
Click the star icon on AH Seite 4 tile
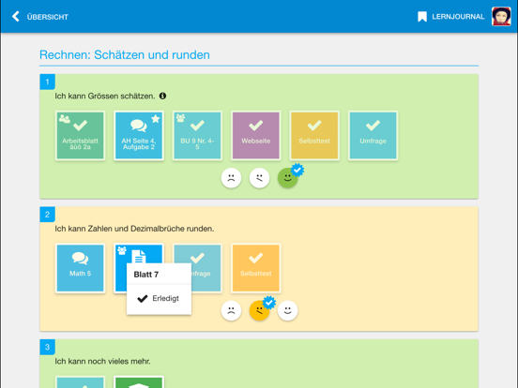click(x=156, y=119)
